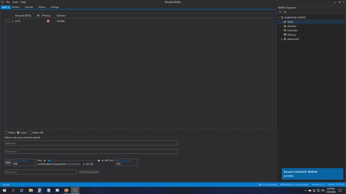Click in the Address input field
The height and width of the screenshot is (194, 346).
coord(91,143)
